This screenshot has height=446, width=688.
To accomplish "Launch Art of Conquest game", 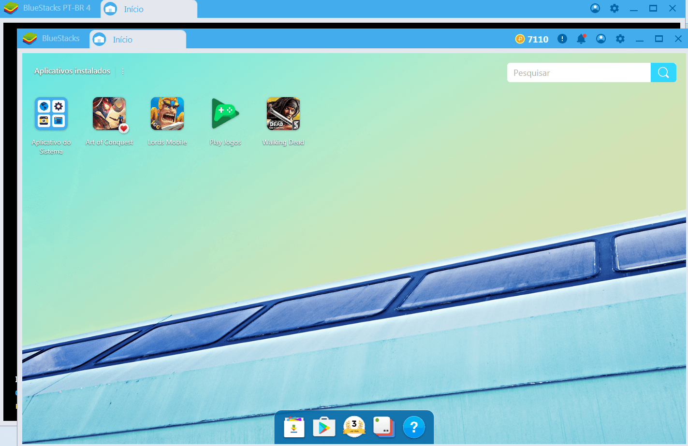I will click(109, 114).
